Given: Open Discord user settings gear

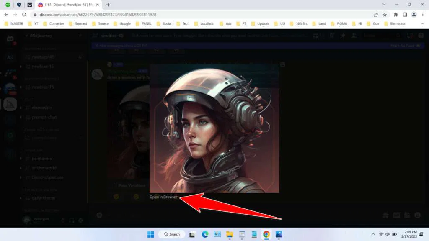Looking at the screenshot, I should coord(81,220).
